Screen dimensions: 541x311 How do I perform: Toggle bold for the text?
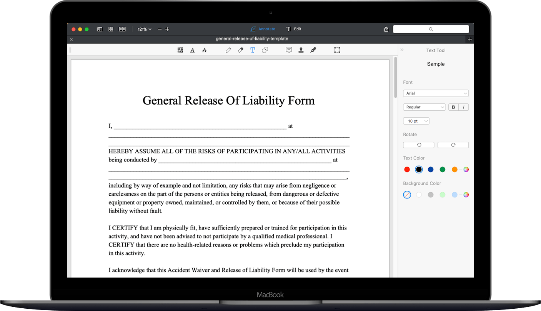pyautogui.click(x=453, y=107)
